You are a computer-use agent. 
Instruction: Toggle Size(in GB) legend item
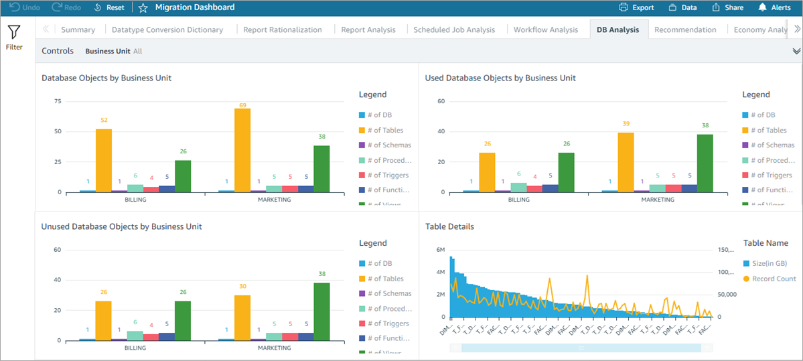tap(765, 264)
